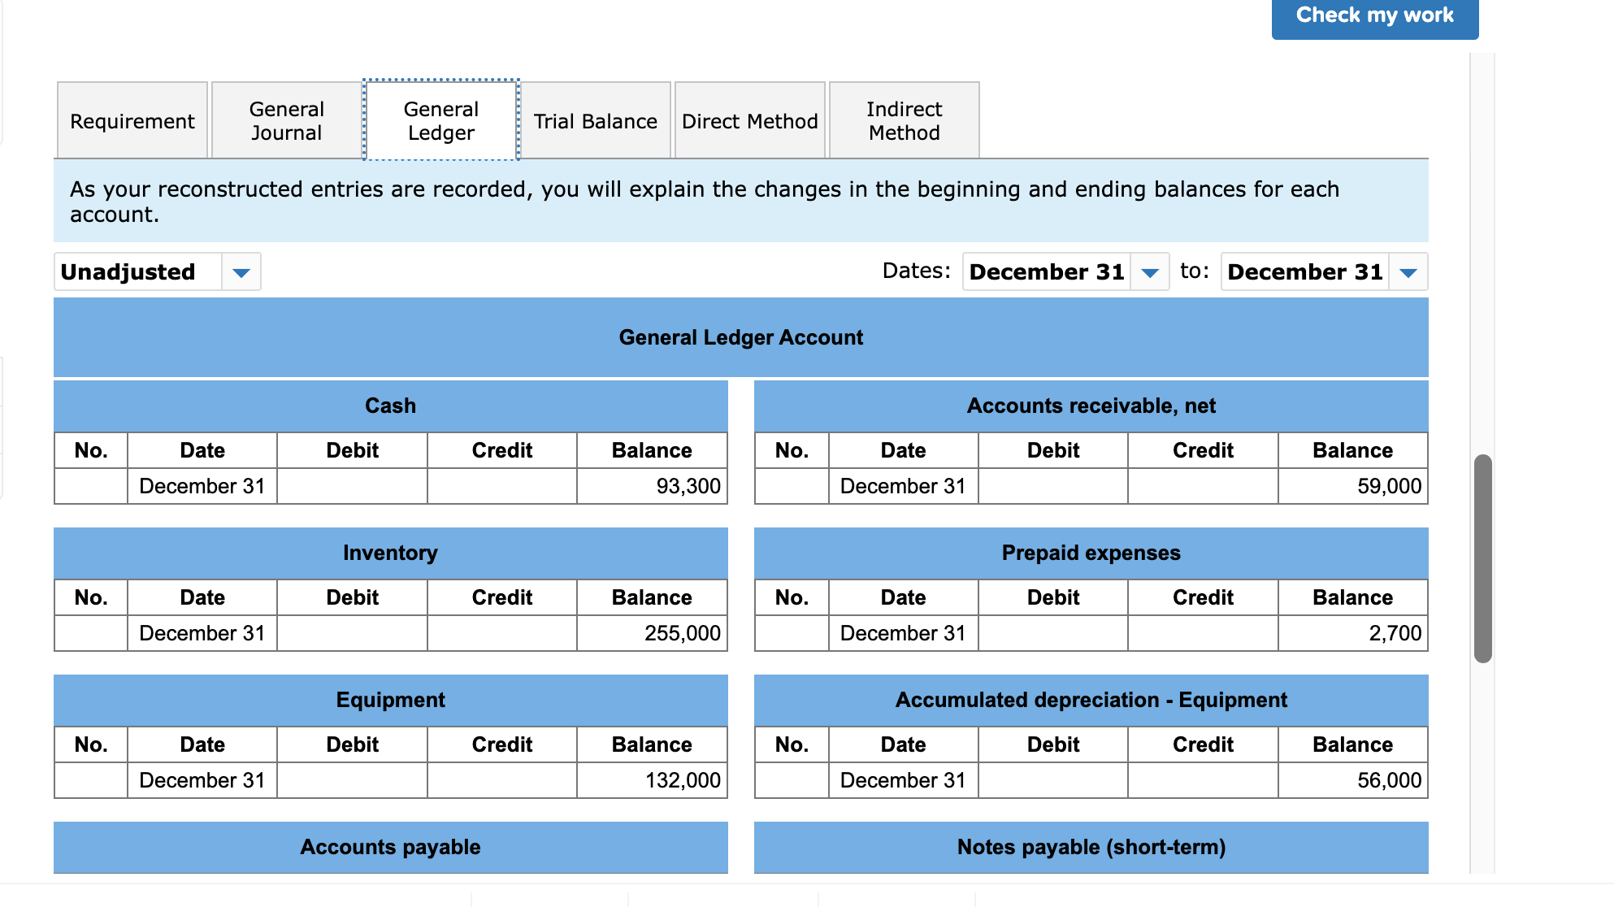Click Accounts receivable balance 59,000
Screen dimensions: 1614x907
(x=1352, y=486)
